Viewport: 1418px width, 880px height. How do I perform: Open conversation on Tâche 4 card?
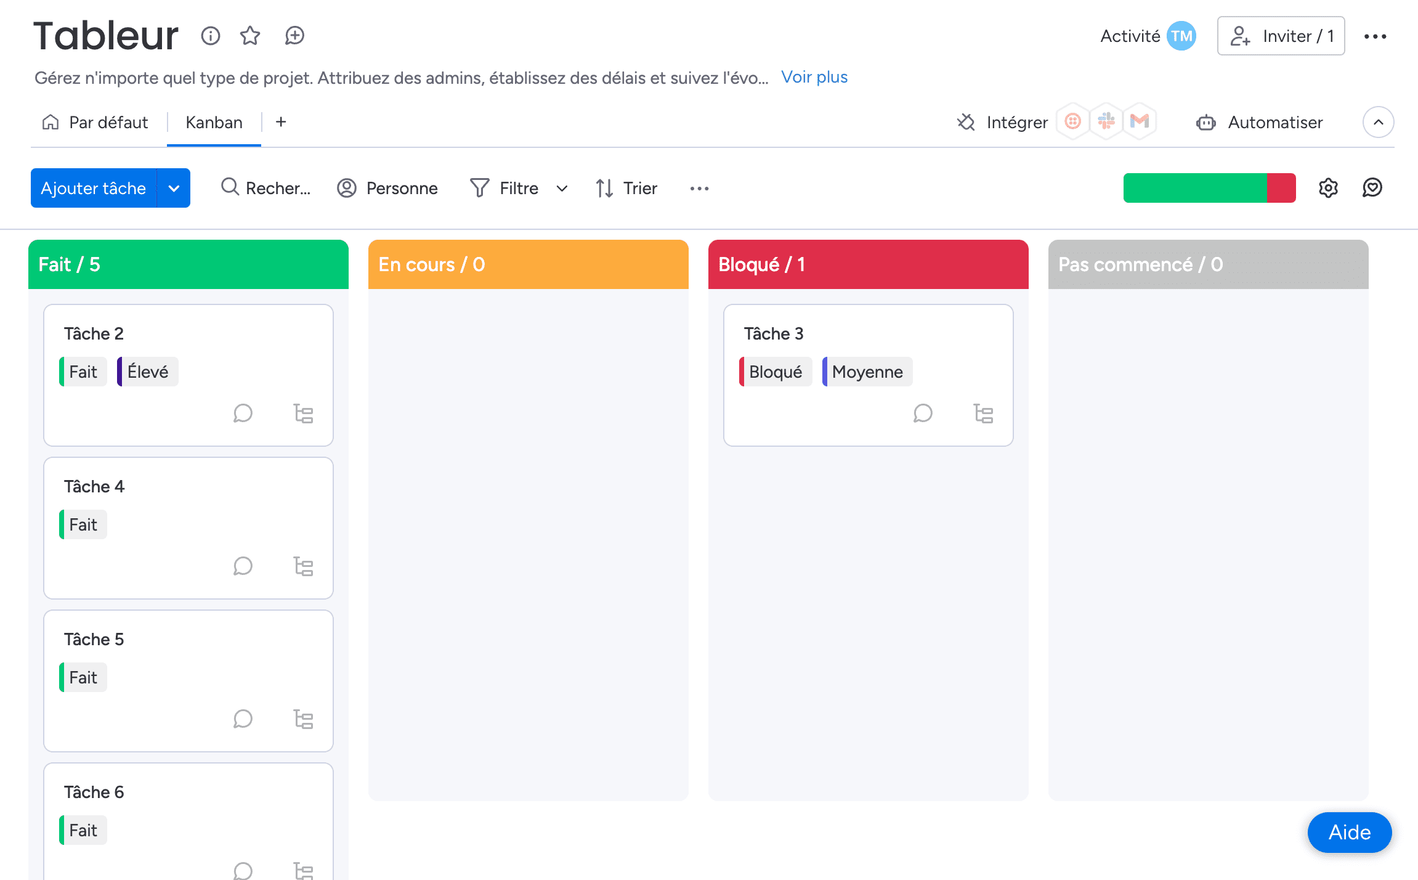point(243,566)
